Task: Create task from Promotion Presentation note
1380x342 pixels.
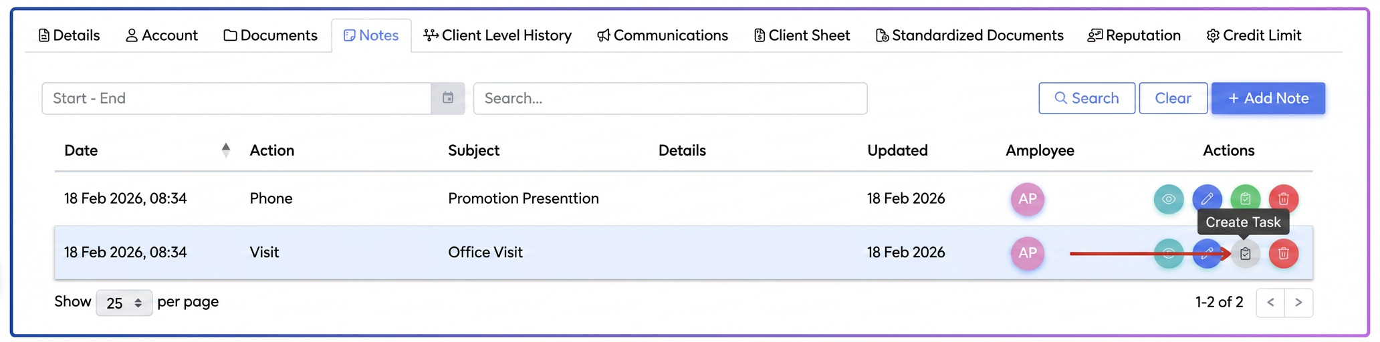Action: click(1245, 199)
